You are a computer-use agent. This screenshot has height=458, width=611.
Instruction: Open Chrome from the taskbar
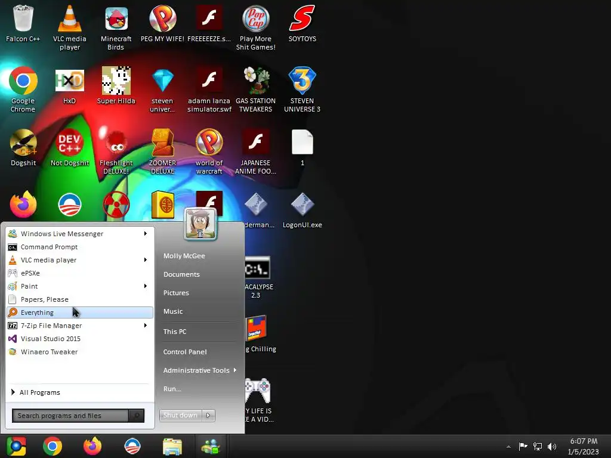(53, 446)
